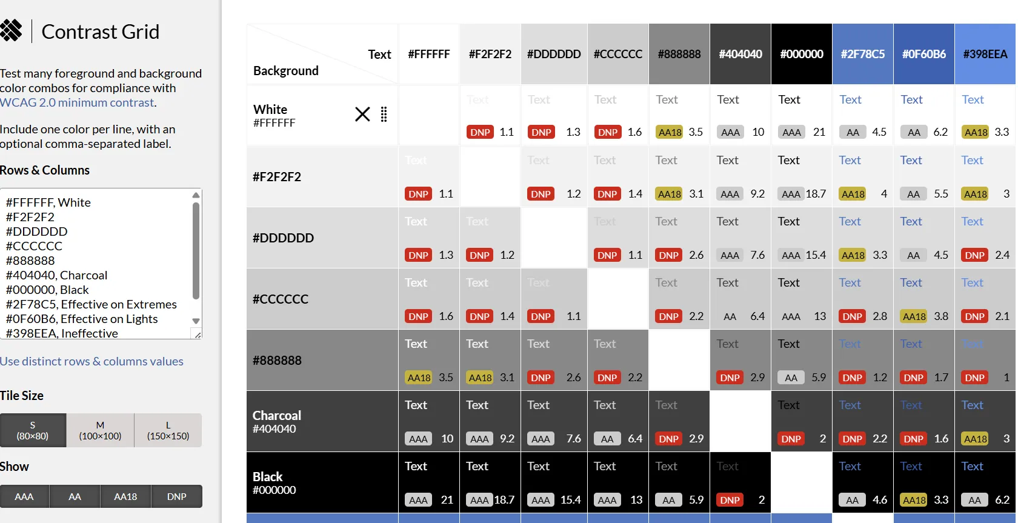
Task: Click the AAA badge scoring 10 in White row
Action: click(731, 132)
